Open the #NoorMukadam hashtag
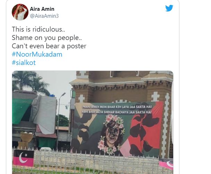The width and height of the screenshot is (211, 174). point(37,54)
